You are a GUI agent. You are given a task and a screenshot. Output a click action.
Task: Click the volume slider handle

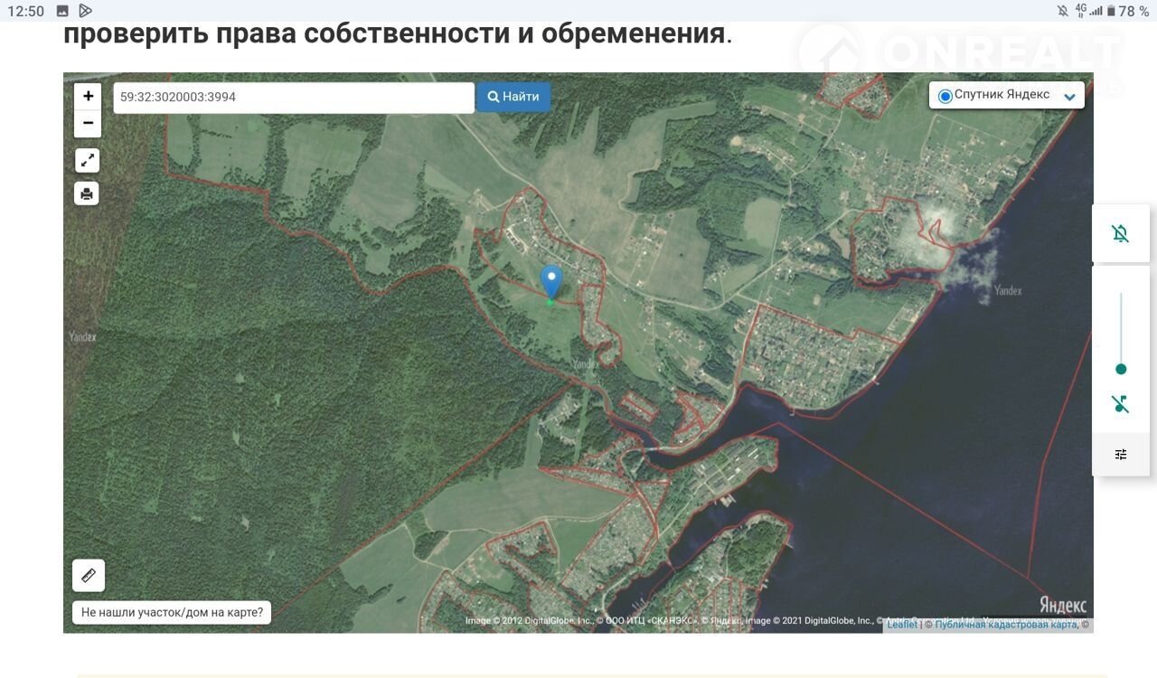pos(1121,369)
